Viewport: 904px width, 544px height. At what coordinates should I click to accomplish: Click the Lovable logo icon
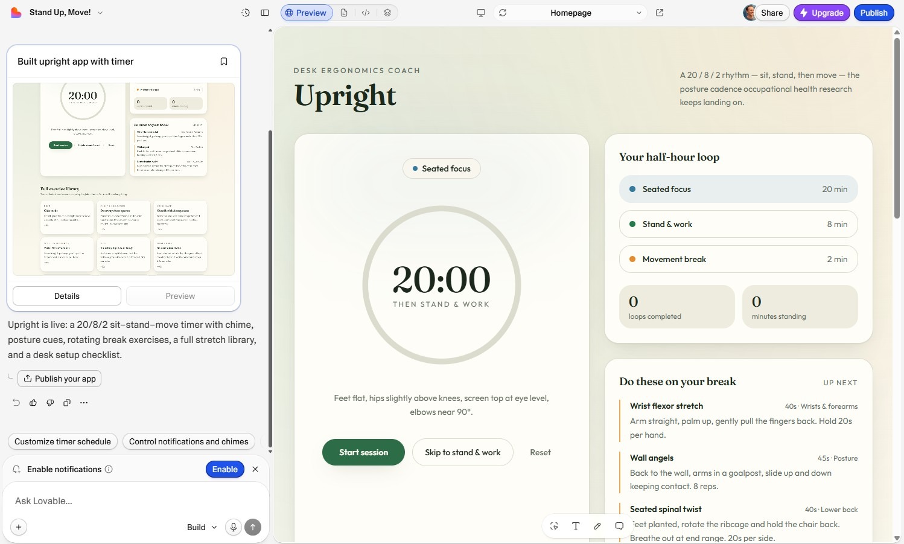16,13
